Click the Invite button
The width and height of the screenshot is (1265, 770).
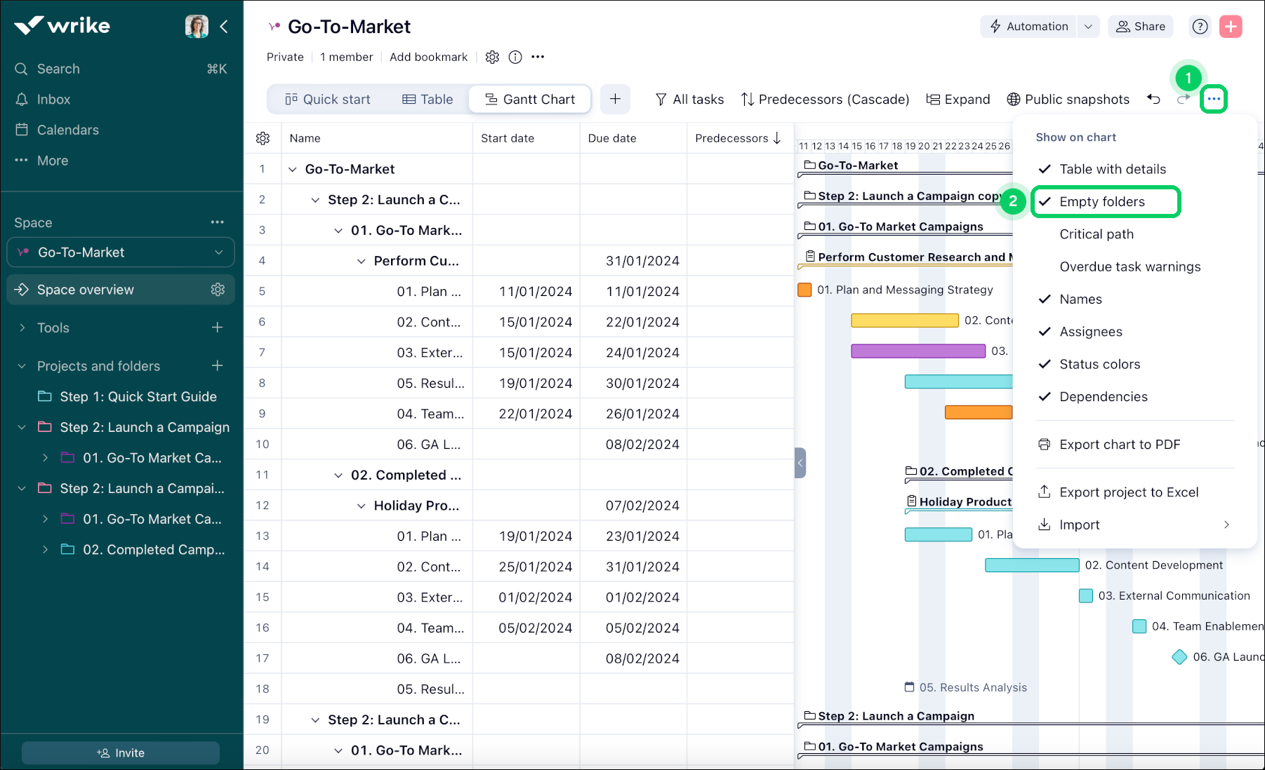pos(120,752)
